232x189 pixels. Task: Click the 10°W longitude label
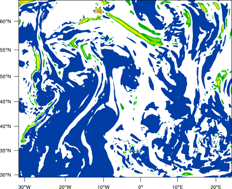pyautogui.click(x=104, y=187)
